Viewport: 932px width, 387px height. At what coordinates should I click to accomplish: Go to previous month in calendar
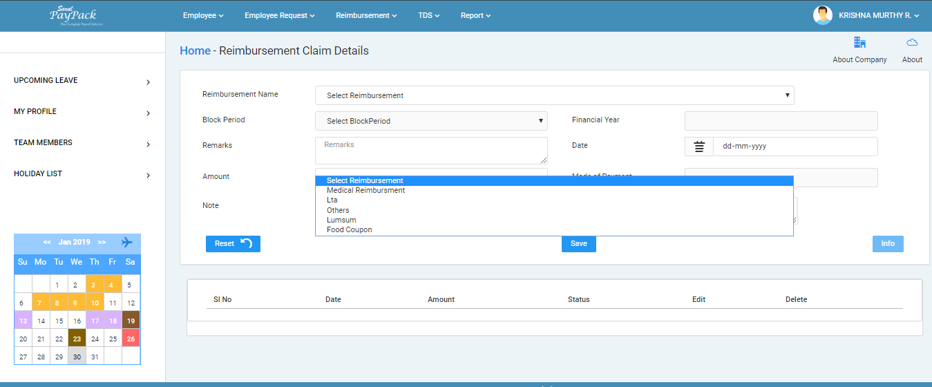point(47,243)
